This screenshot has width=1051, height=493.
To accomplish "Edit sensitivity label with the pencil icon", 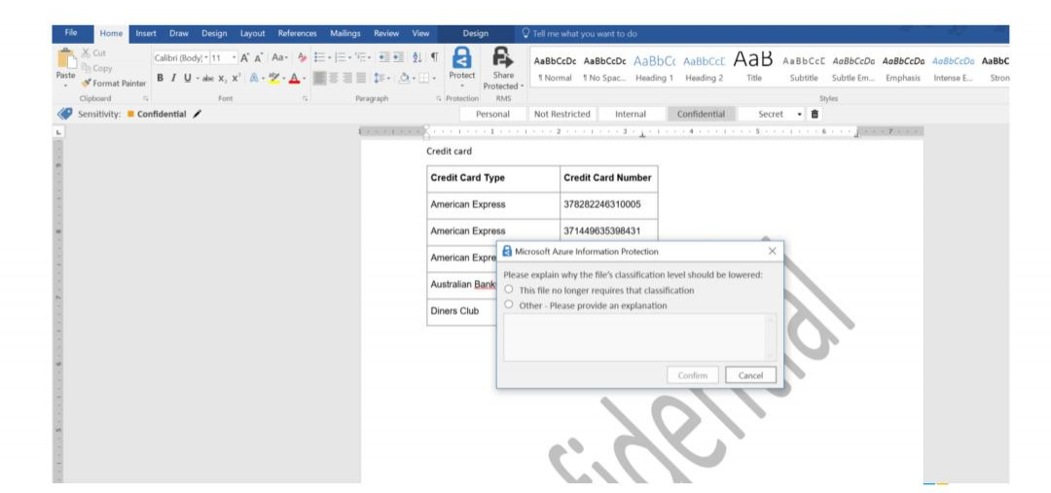I will [x=197, y=114].
